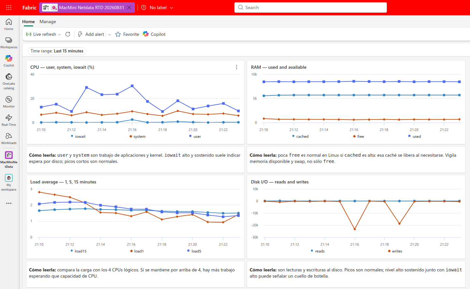Screen dimensions: 470x289
Task: Show more sidebar options ellipsis
Action: [x=9, y=203]
